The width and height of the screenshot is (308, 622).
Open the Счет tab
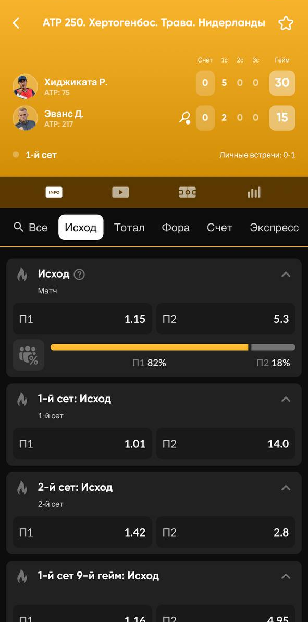(219, 227)
